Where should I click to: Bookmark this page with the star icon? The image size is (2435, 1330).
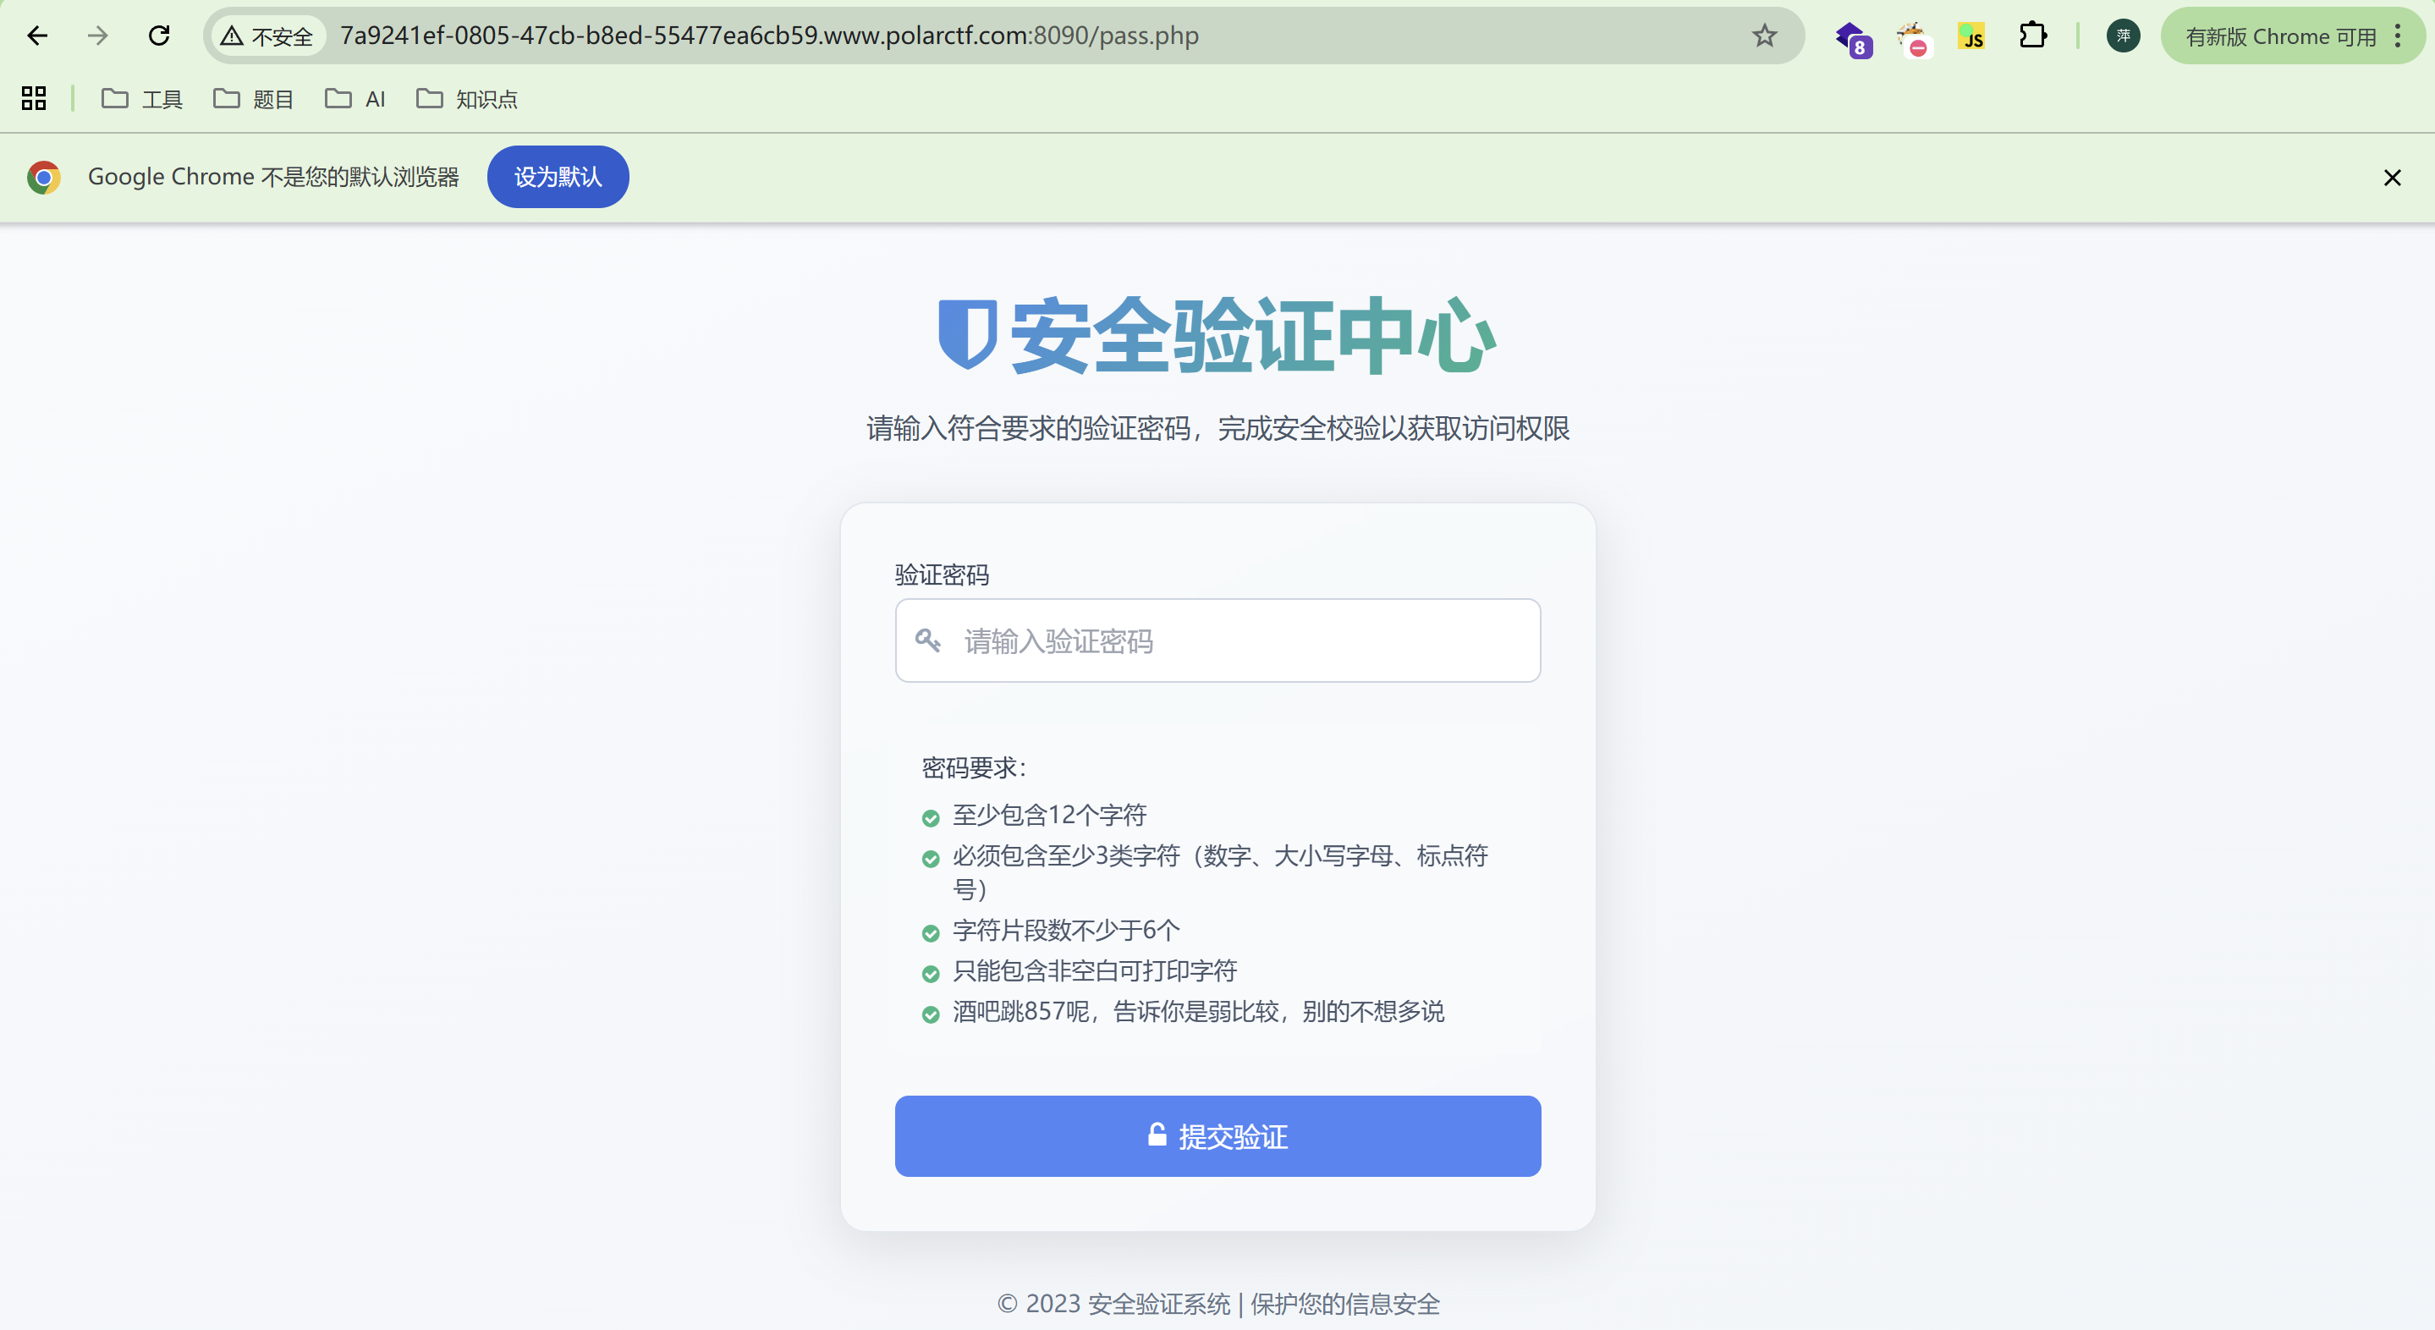pos(1764,36)
